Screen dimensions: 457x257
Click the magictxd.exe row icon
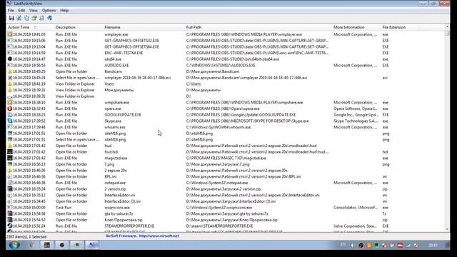[x=9, y=158]
